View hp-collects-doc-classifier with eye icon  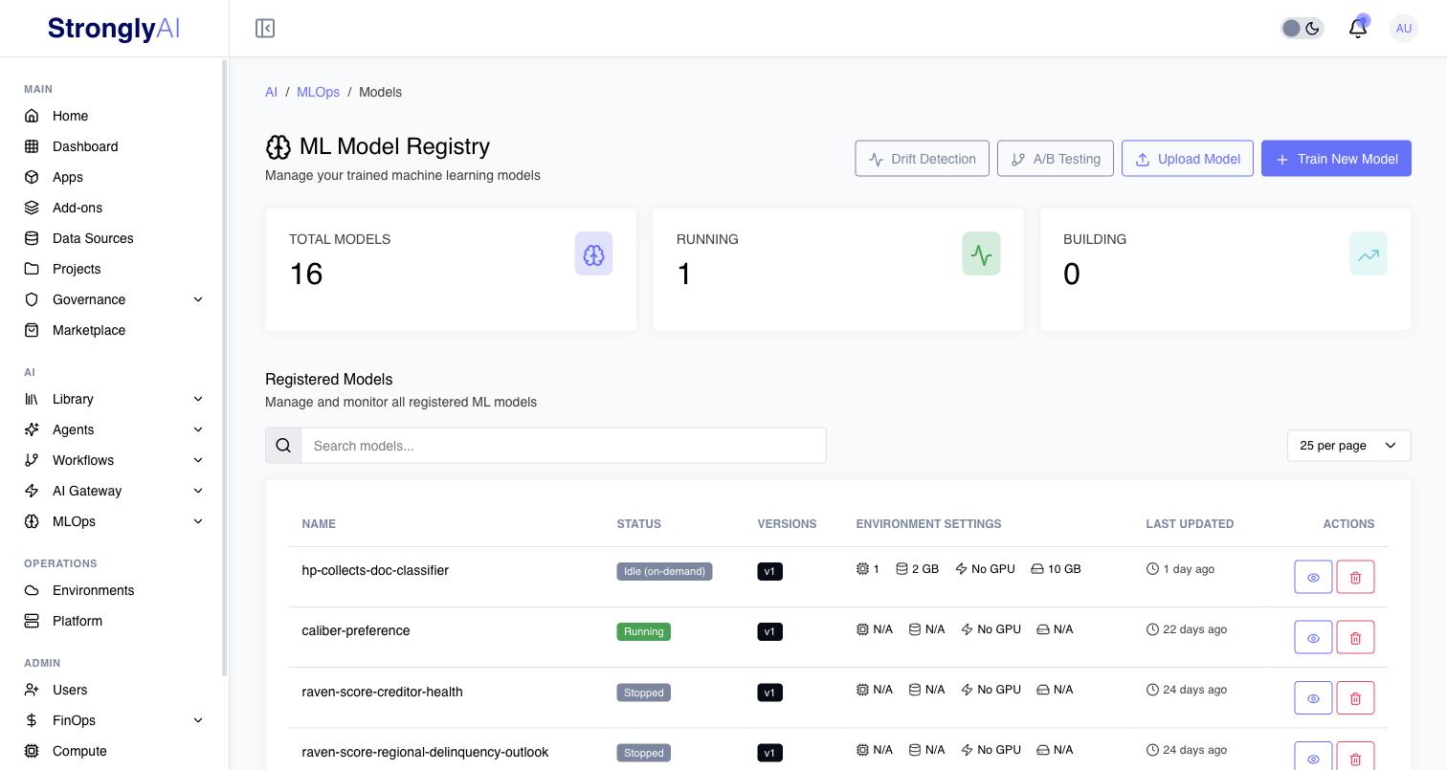tap(1313, 577)
